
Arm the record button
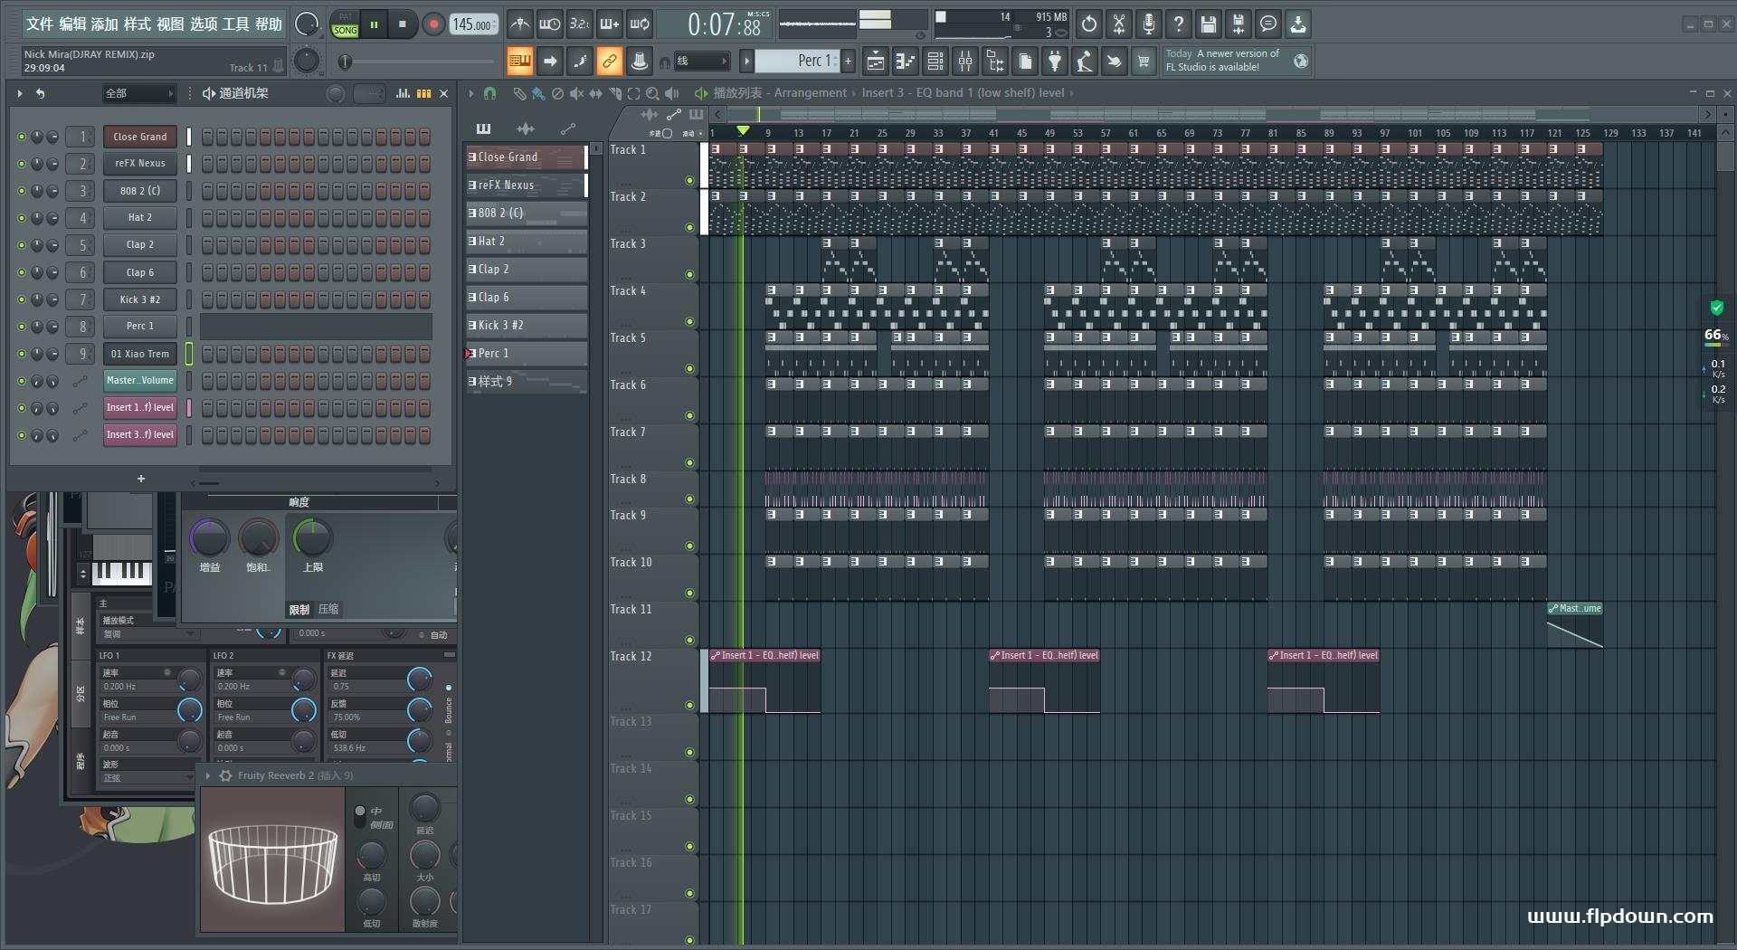pos(433,24)
